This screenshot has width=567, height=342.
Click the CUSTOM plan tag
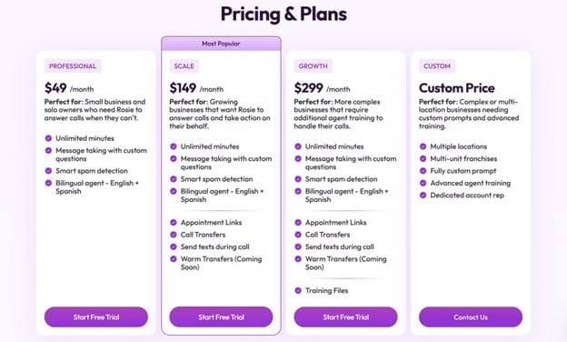437,66
